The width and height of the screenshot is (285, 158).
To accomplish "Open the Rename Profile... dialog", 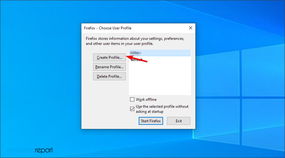I will point(110,67).
